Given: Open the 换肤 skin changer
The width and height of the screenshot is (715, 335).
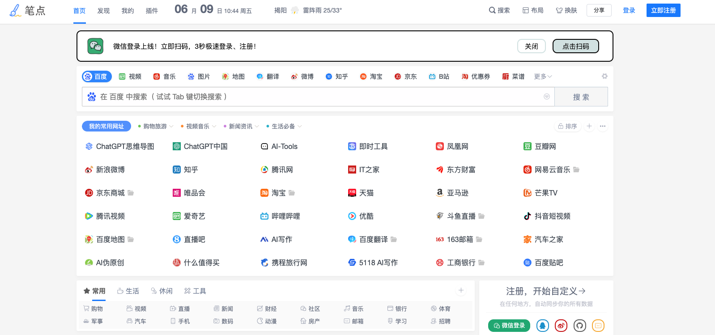Looking at the screenshot, I should pos(566,10).
